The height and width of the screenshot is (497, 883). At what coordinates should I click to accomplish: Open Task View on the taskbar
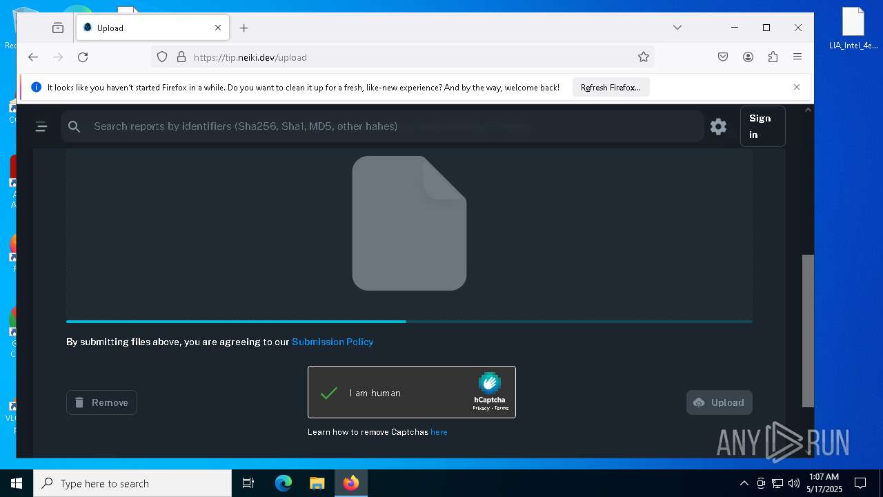click(x=248, y=483)
